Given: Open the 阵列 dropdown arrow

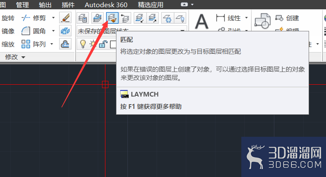Looking at the screenshot, I should [52, 44].
